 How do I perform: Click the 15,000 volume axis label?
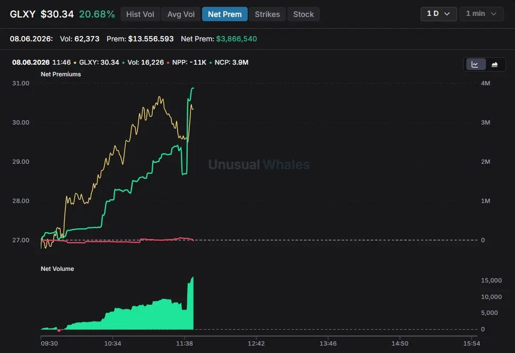[x=491, y=280]
